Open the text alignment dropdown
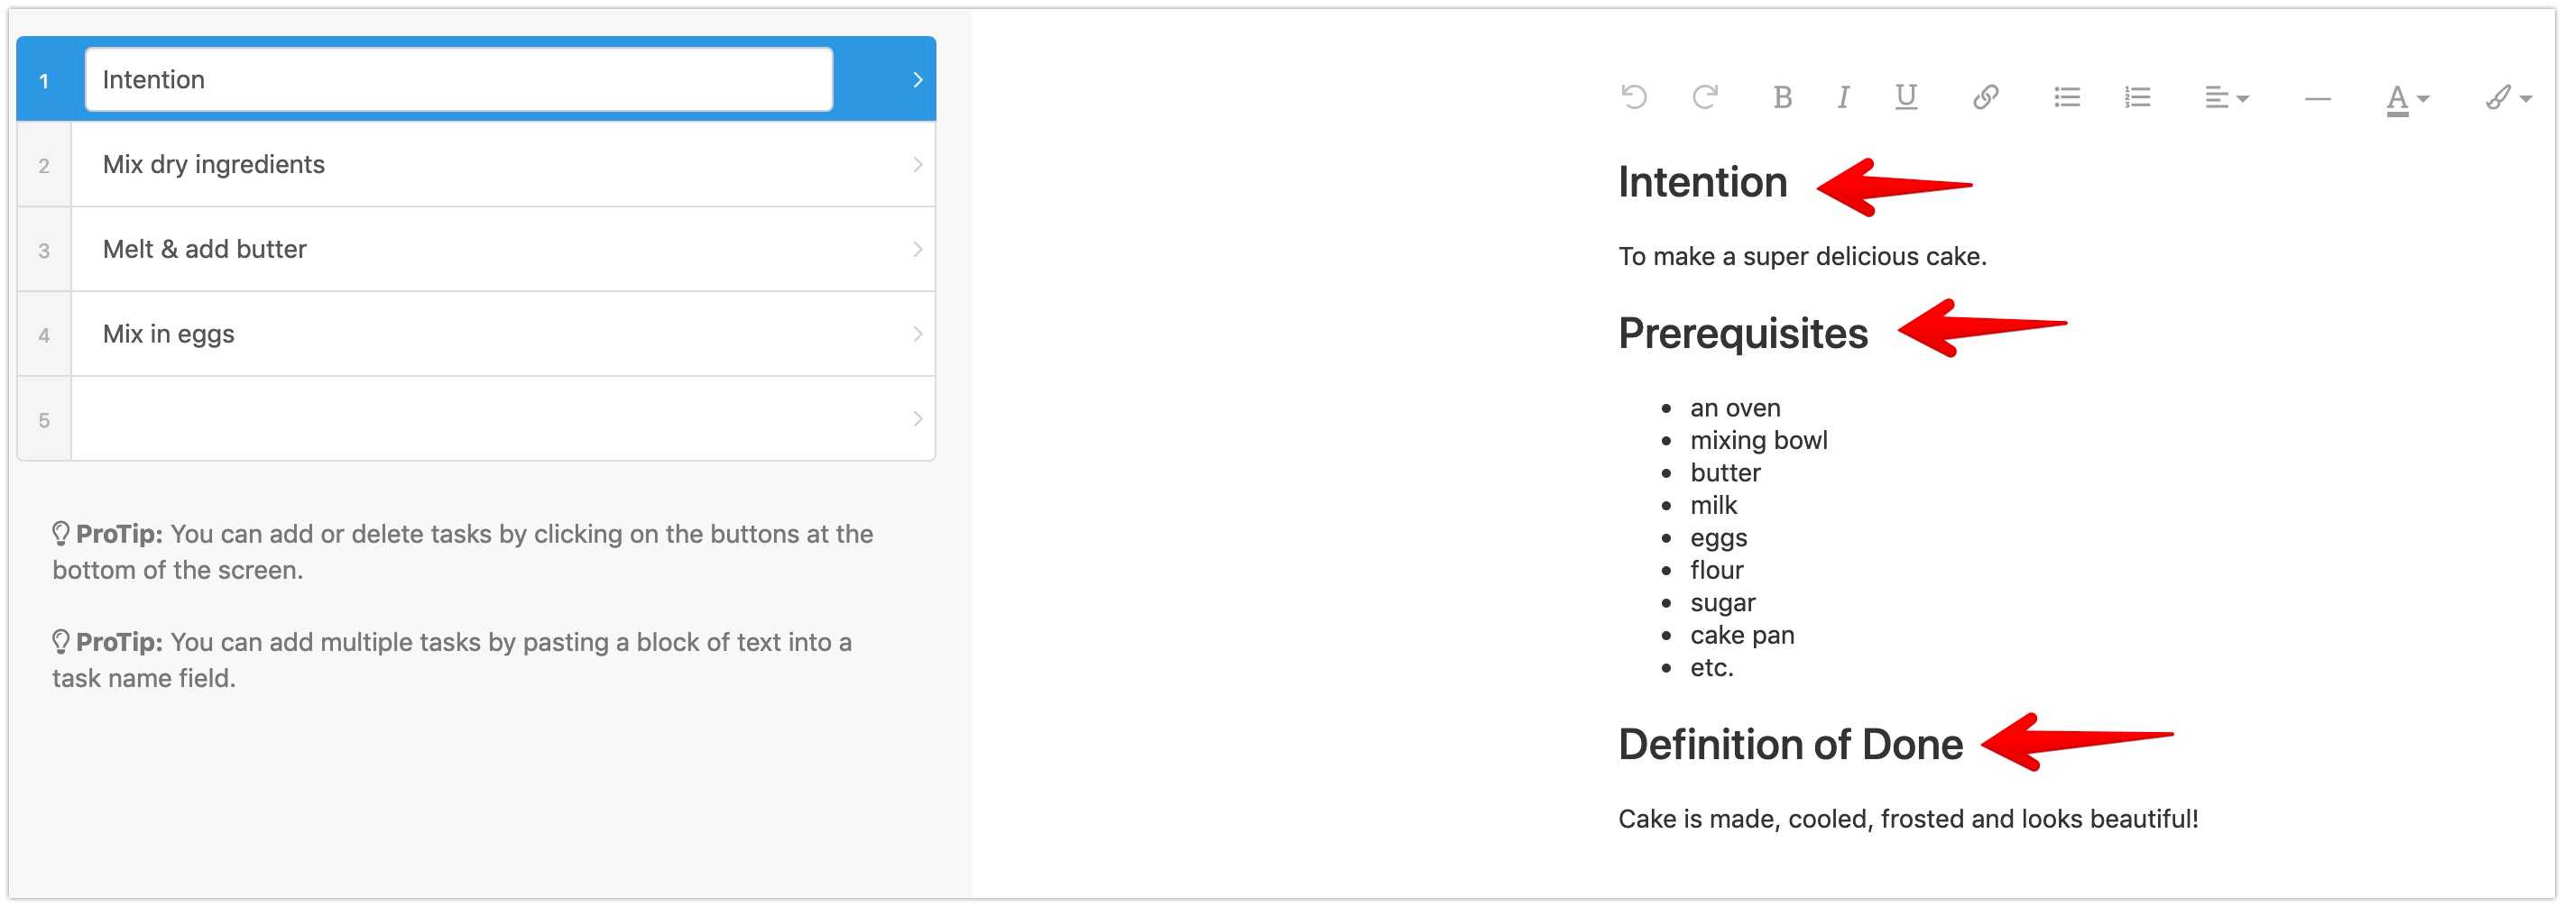This screenshot has height=907, width=2564. tap(2226, 97)
